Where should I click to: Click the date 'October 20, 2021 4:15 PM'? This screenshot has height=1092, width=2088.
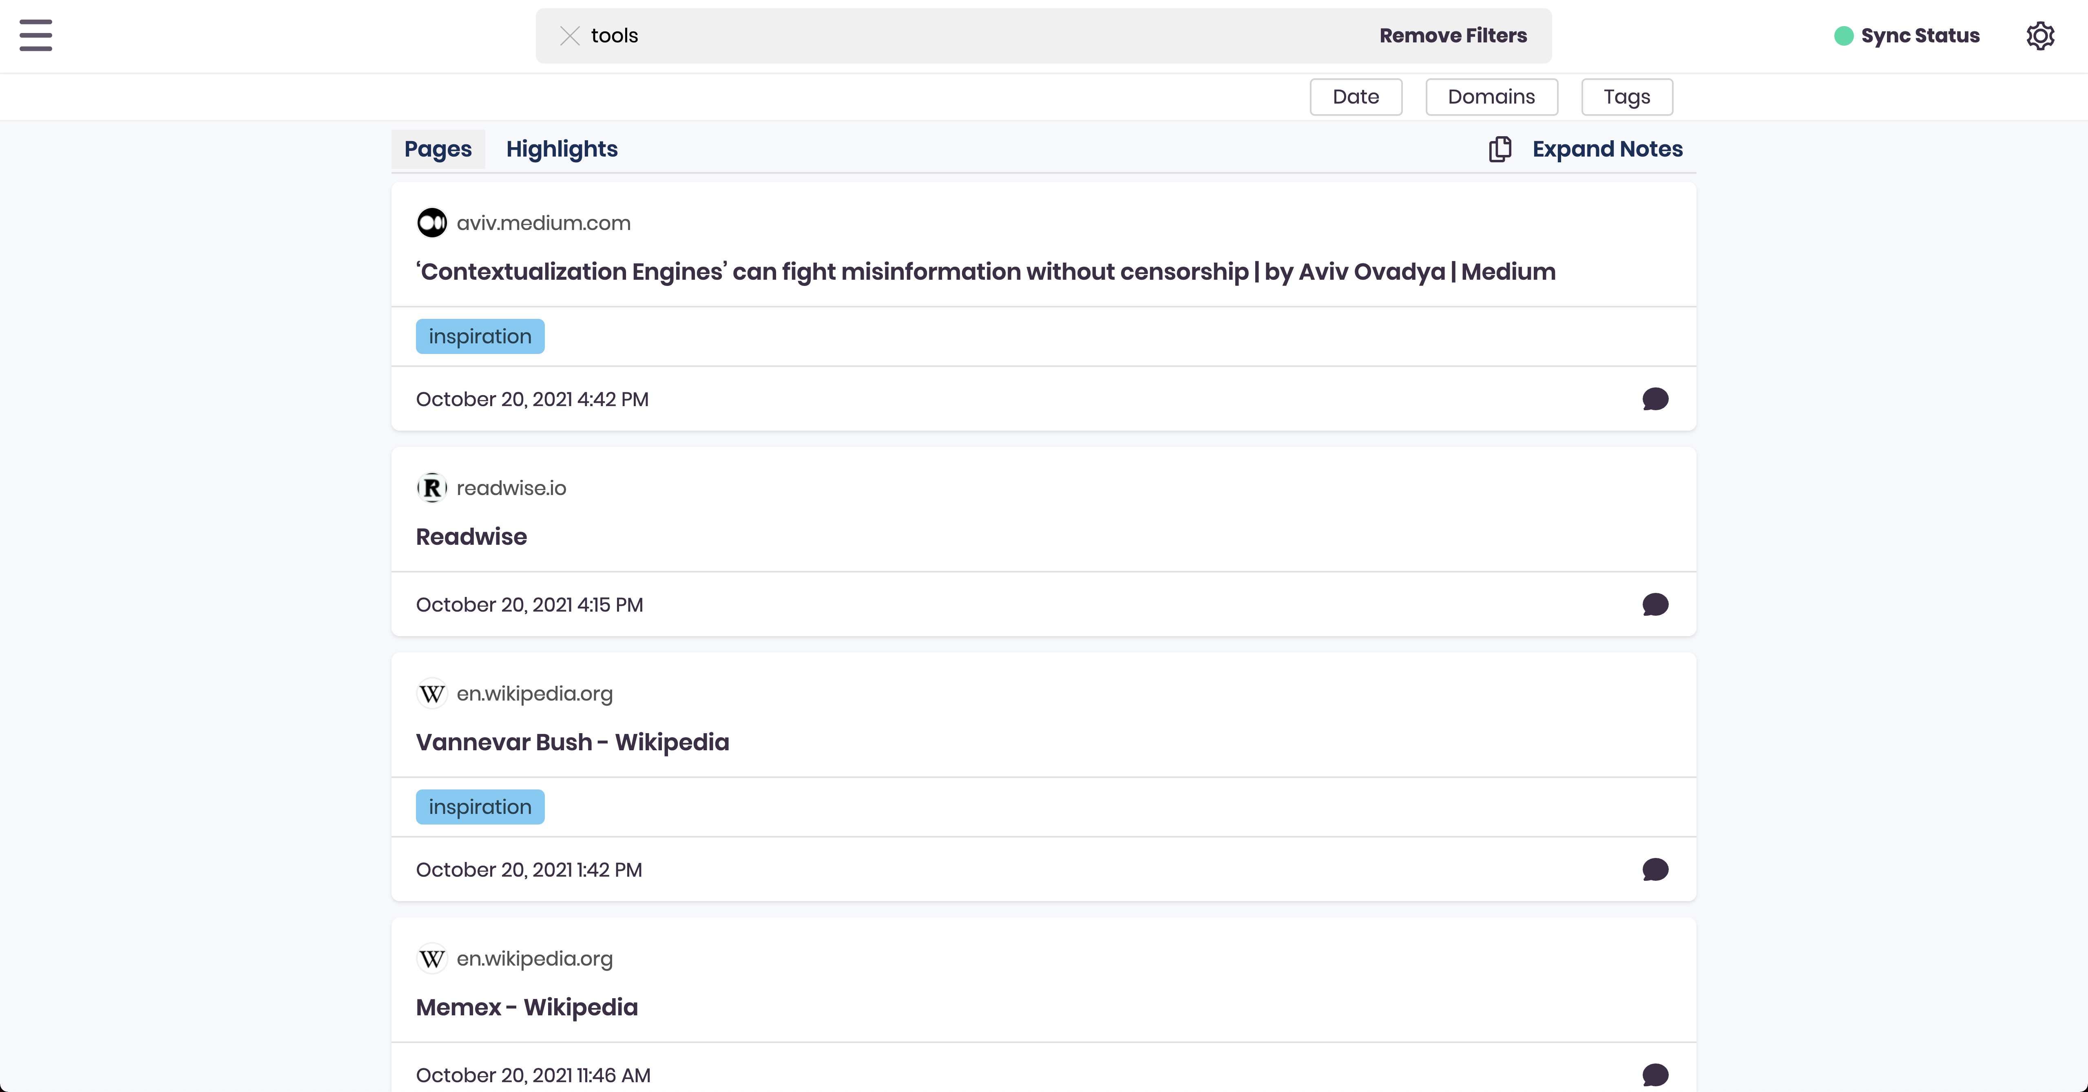coord(529,605)
